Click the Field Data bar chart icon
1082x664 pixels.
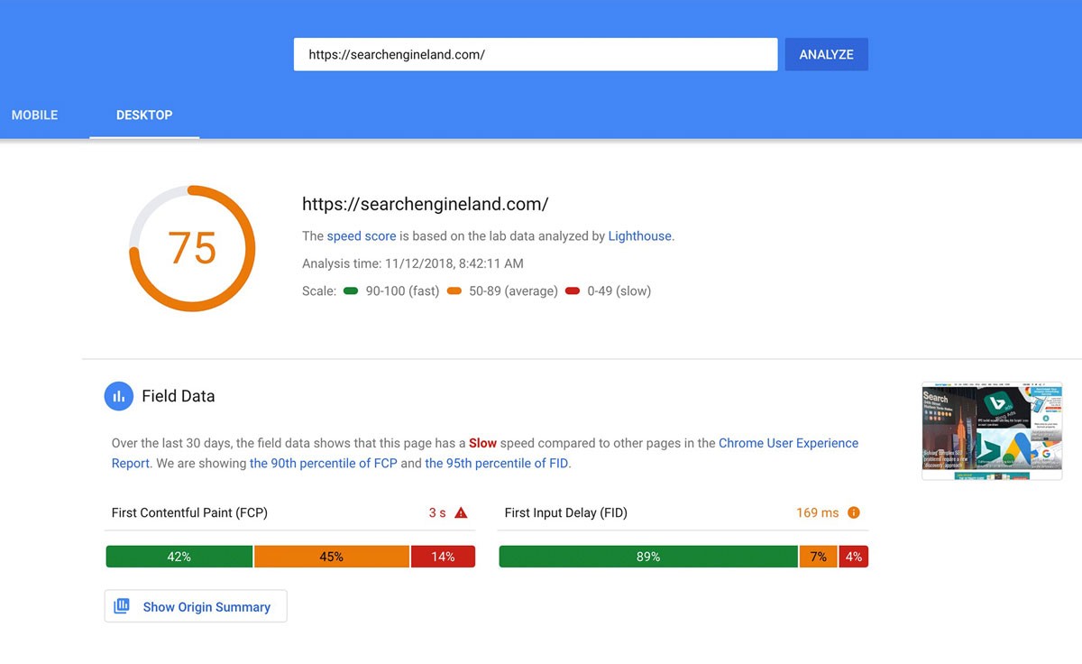click(x=119, y=396)
